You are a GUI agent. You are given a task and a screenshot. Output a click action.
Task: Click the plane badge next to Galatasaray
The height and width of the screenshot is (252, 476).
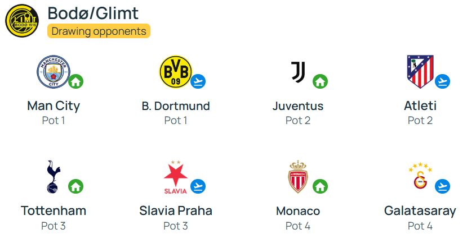[443, 186]
